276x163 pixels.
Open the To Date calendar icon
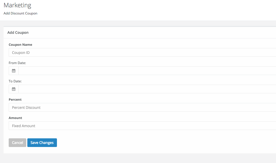[x=14, y=89]
